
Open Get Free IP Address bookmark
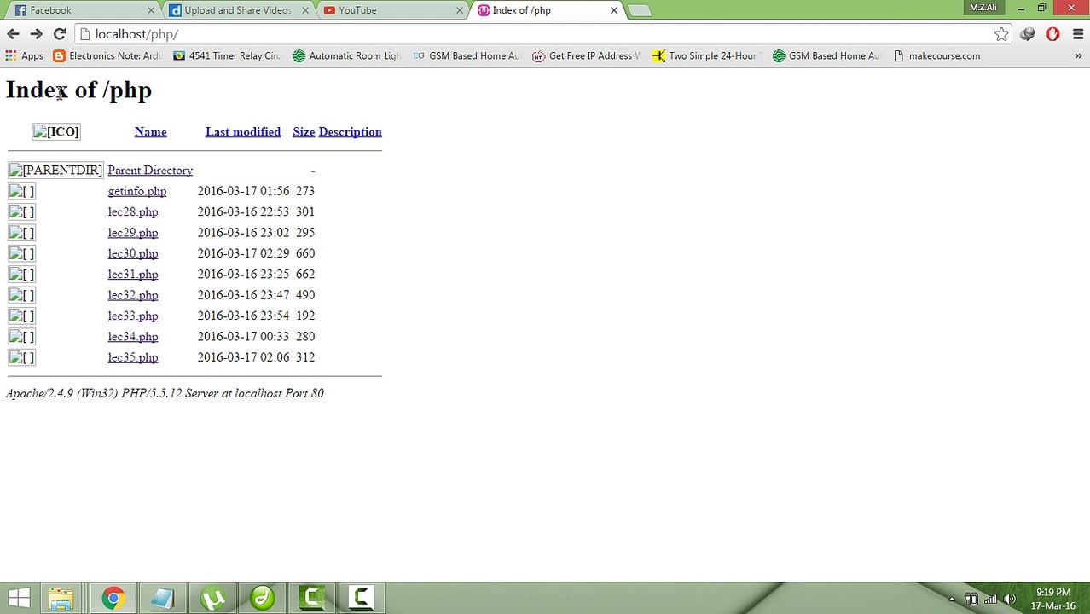pyautogui.click(x=587, y=56)
